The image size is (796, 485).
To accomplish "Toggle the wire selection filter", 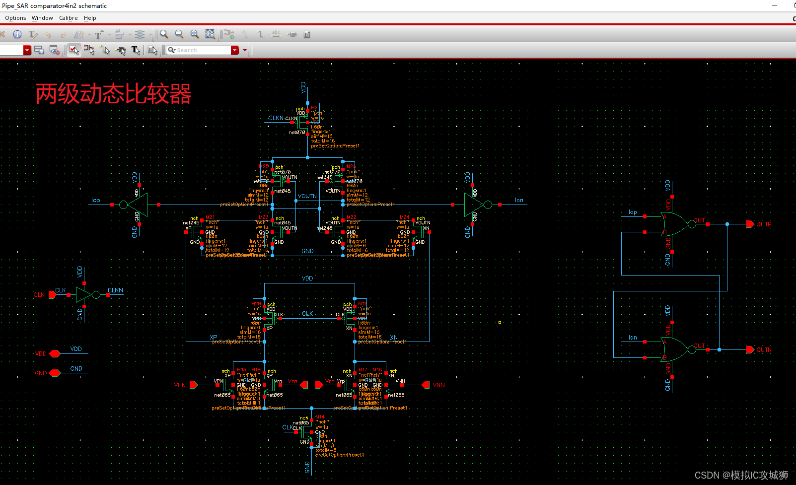I will point(105,50).
